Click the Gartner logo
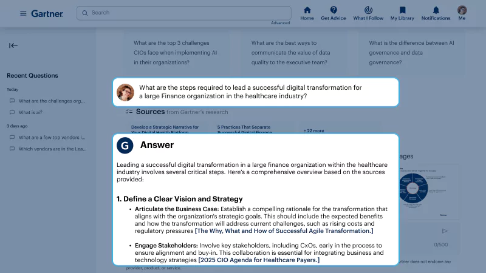 (47, 13)
